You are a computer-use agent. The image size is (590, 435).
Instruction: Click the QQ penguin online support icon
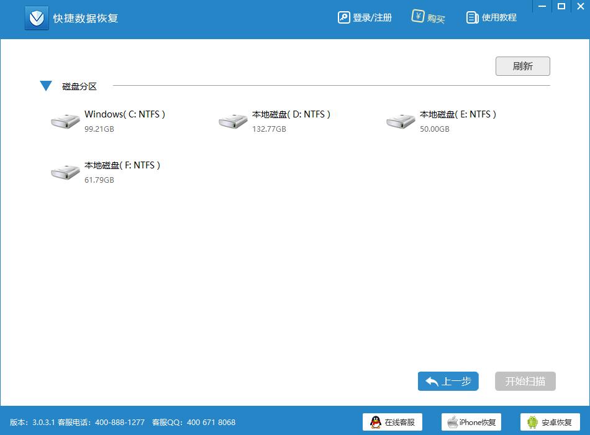[x=375, y=422]
